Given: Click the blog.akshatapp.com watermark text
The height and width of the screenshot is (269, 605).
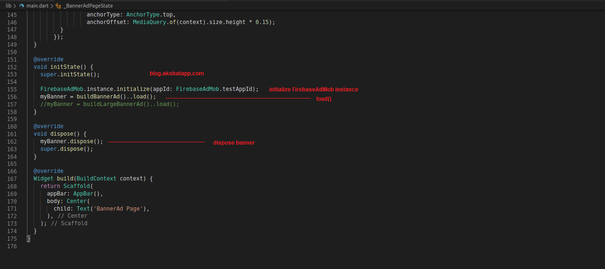Looking at the screenshot, I should (x=176, y=74).
